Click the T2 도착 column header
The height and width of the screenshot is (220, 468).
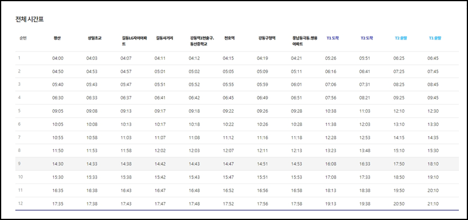(367, 38)
